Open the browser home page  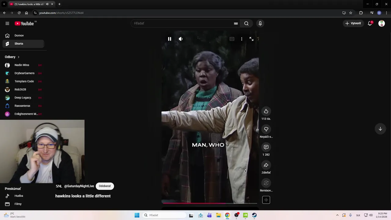click(27, 13)
